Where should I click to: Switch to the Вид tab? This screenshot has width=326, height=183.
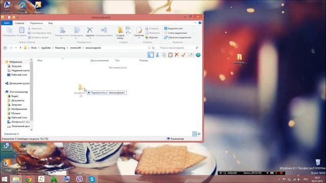(50, 23)
